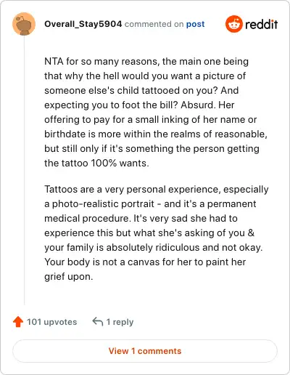
Task: Click the line "the tattoo 100% wants."
Action: 96,163
